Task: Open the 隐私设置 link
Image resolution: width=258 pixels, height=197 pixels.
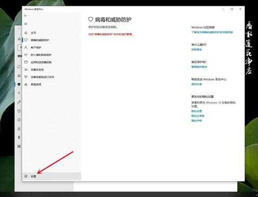Action: (197, 111)
